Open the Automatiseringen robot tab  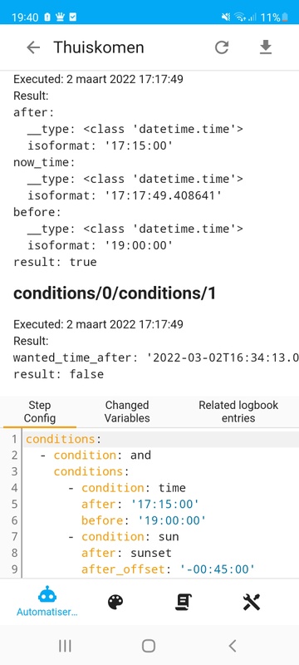[x=47, y=601]
